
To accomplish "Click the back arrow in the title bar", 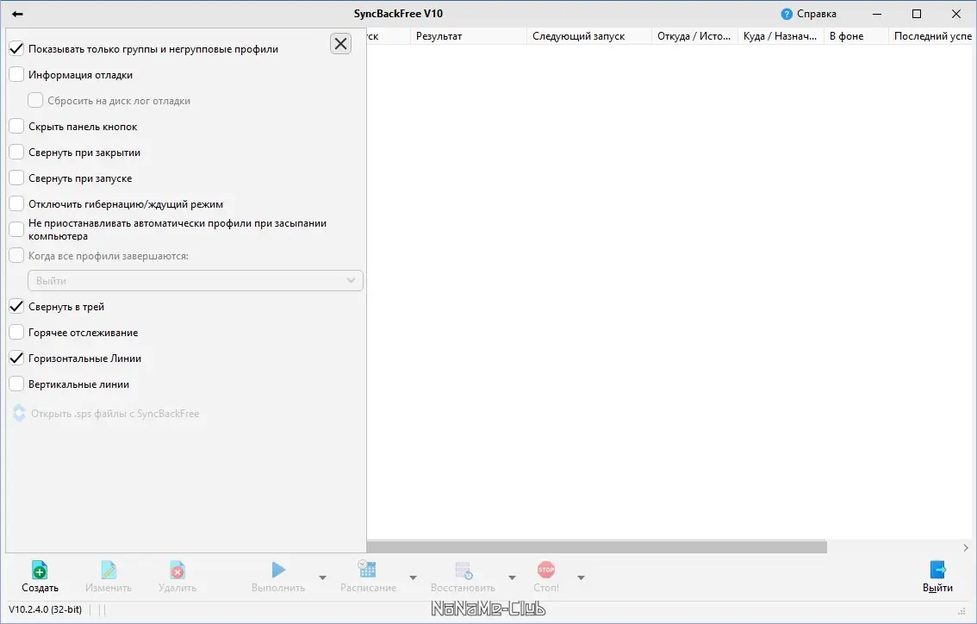I will pyautogui.click(x=17, y=14).
